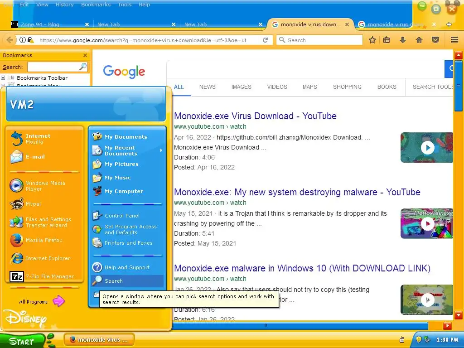464x348 pixels.
Task: Open Monoxide.exe malware in Windows 10 result
Action: (302, 268)
